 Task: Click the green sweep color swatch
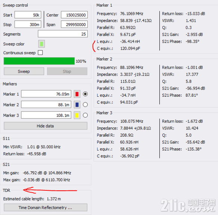41,44
